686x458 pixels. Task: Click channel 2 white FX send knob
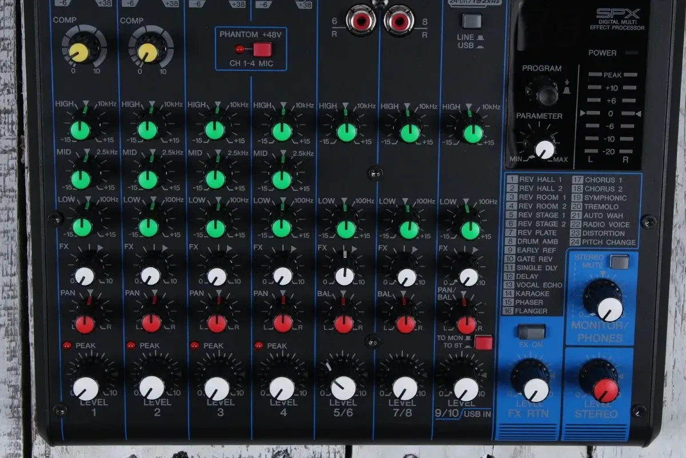coord(150,276)
